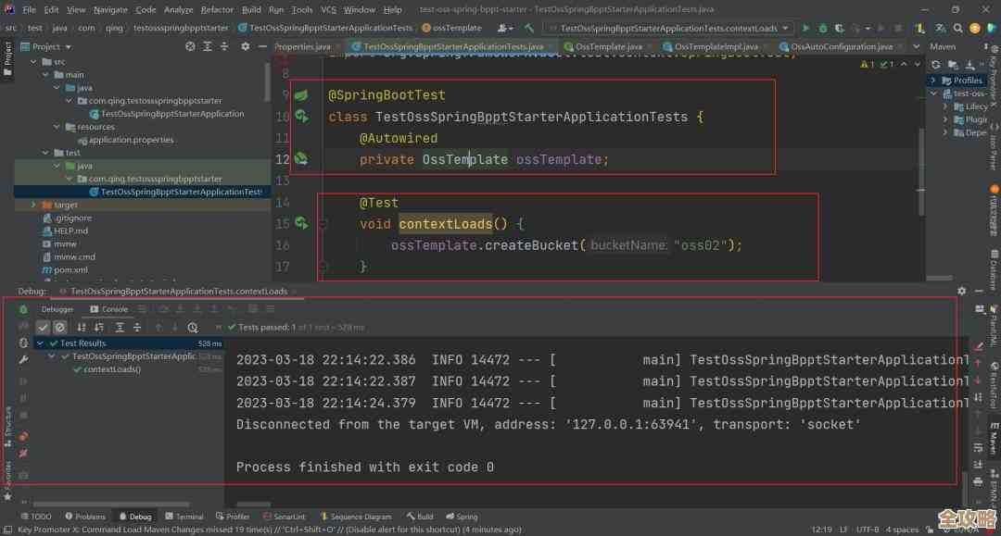Select the Maven reload icon in Maven panel
1001x536 pixels.
[935, 65]
